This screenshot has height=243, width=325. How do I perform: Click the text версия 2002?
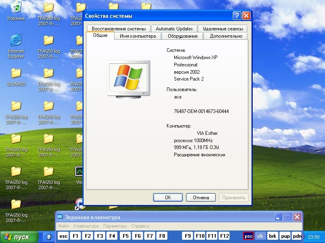186,72
